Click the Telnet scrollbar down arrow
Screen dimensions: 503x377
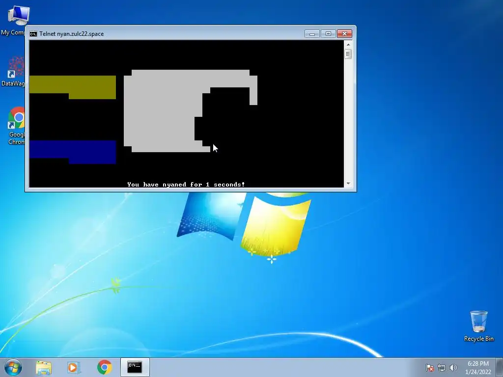click(x=348, y=184)
